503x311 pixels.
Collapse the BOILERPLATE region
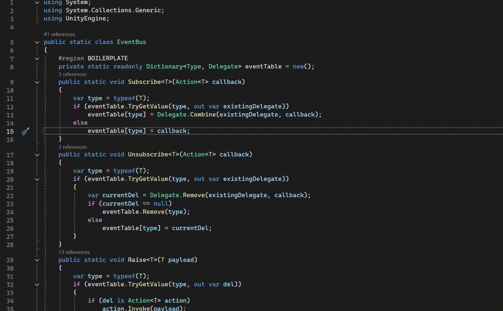37,59
